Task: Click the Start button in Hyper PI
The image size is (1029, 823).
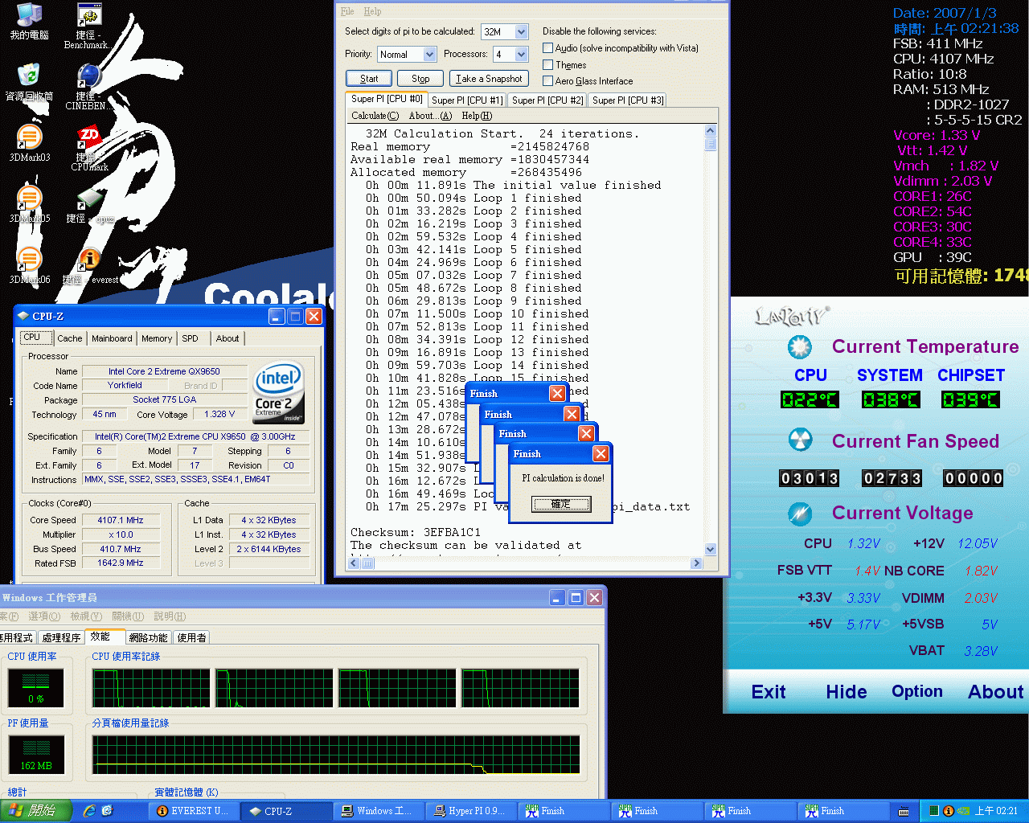Action: click(369, 79)
